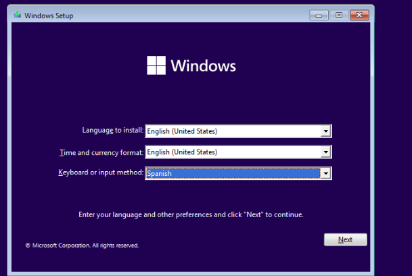The height and width of the screenshot is (276, 412).
Task: Close the Windows Setup window
Action: pyautogui.click(x=359, y=16)
